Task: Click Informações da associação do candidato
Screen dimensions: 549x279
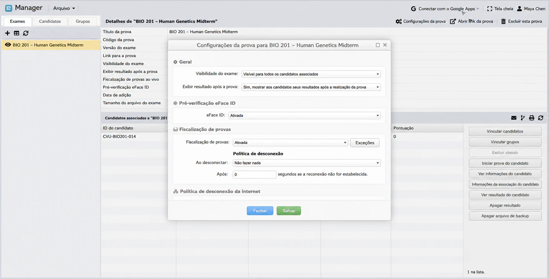Action: click(x=505, y=184)
